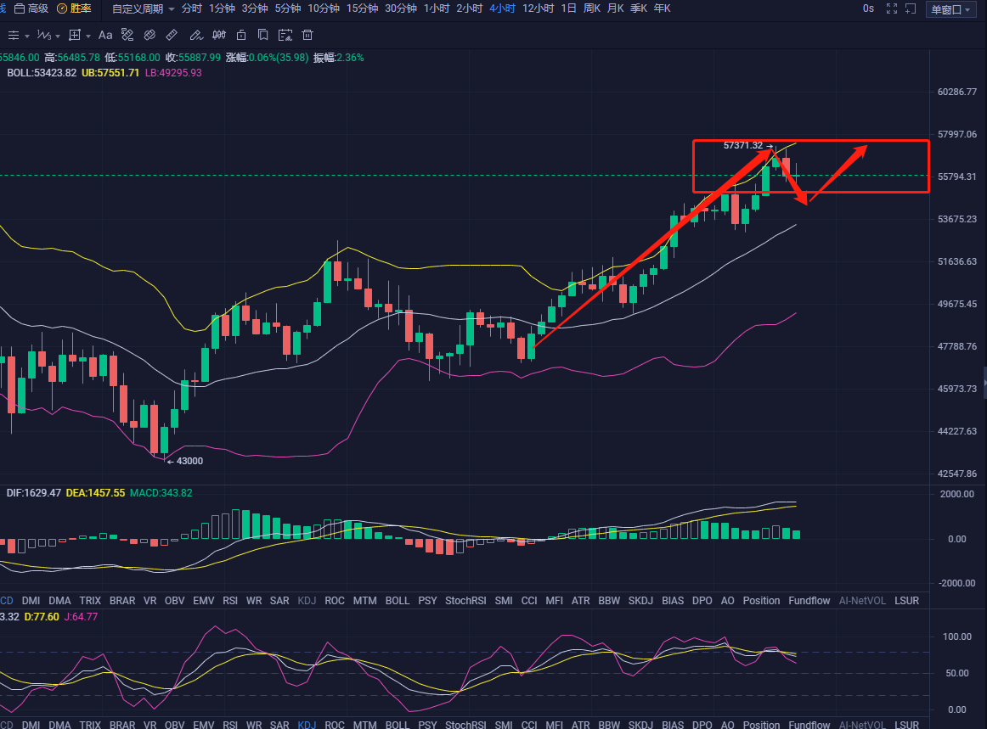Click the lock drawings icon

(241, 36)
